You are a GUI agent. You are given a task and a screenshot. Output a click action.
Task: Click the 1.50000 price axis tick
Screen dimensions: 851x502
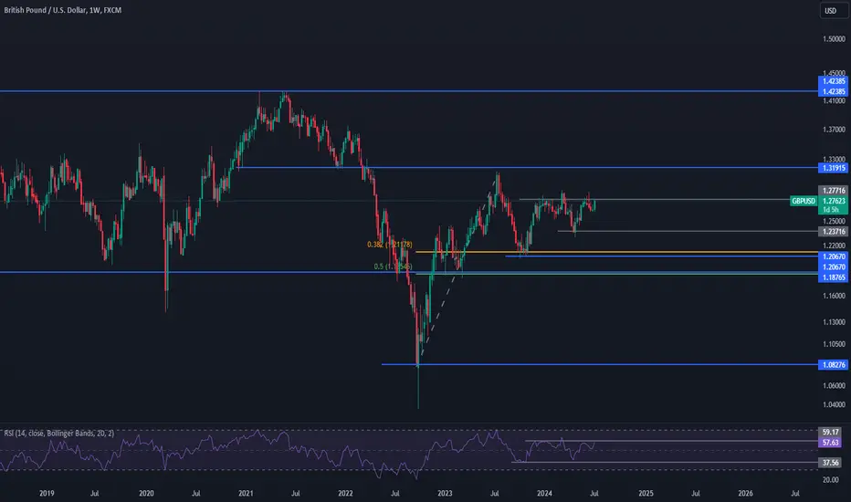[x=835, y=39]
